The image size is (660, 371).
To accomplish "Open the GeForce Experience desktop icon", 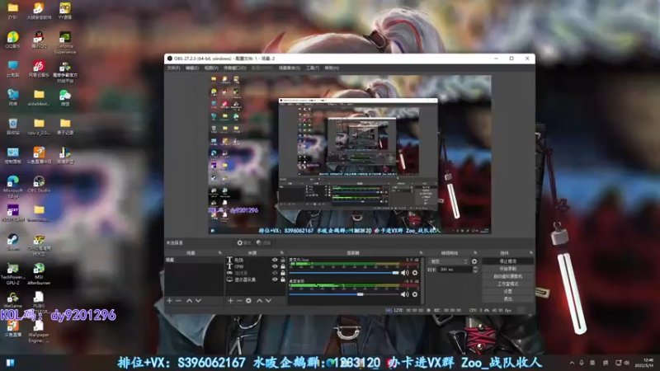I will (x=65, y=43).
